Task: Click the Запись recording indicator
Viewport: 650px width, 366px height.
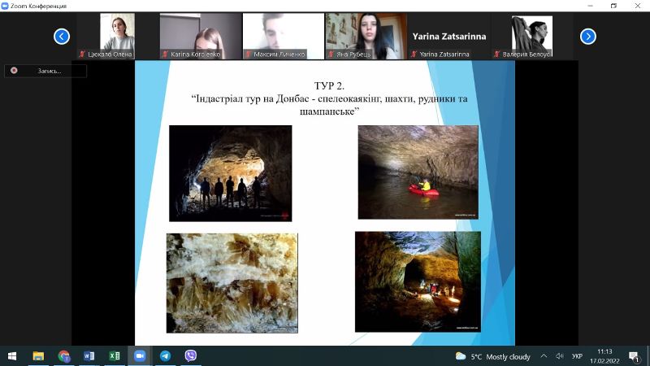Action: click(x=45, y=71)
